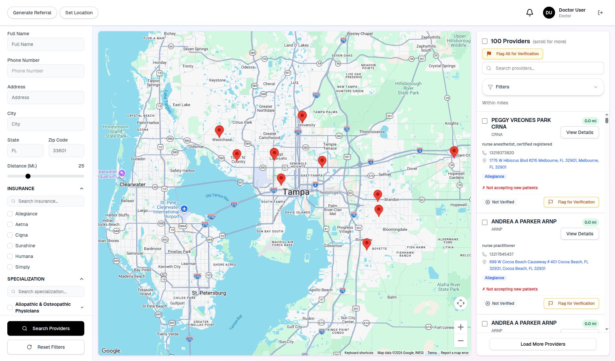Click the Search specialization field

click(46, 292)
